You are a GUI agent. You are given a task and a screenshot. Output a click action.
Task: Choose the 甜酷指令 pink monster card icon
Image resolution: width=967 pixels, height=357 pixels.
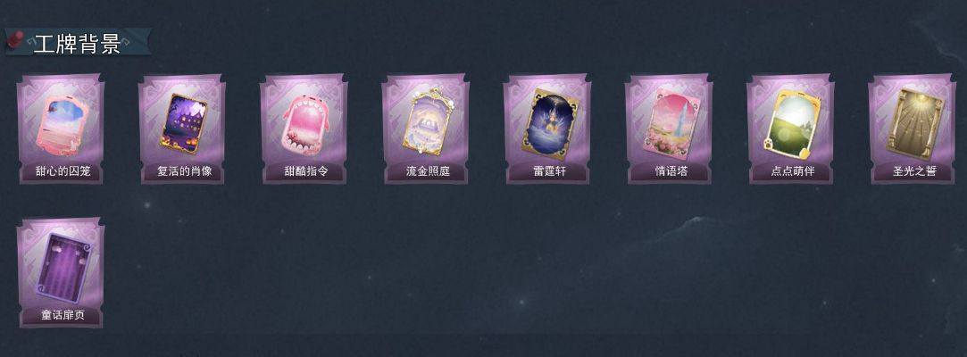pyautogui.click(x=304, y=124)
